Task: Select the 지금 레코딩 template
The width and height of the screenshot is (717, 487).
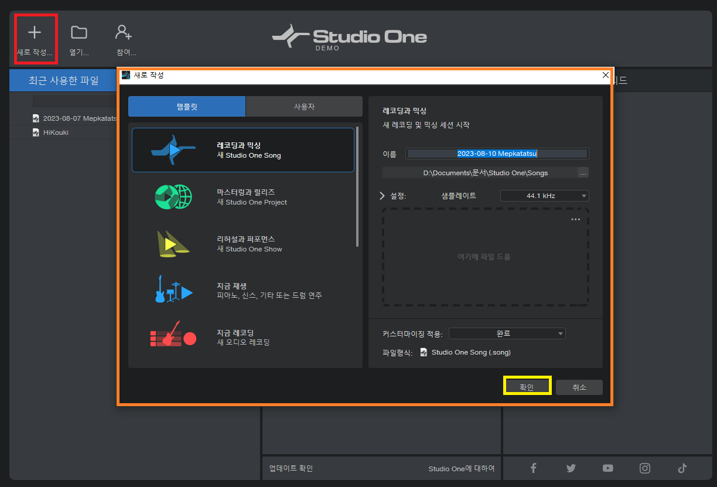Action: 243,338
